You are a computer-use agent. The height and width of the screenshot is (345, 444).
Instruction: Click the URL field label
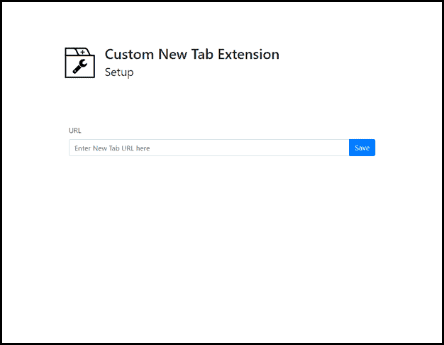coord(74,131)
